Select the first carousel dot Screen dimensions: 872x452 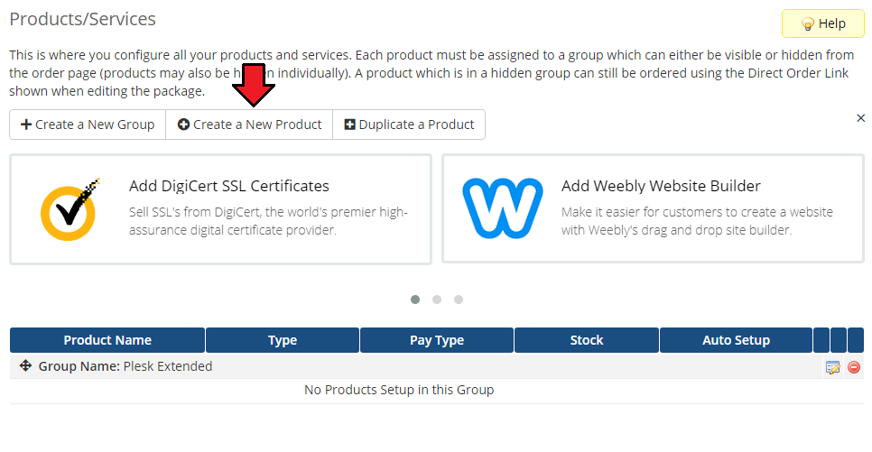(415, 300)
